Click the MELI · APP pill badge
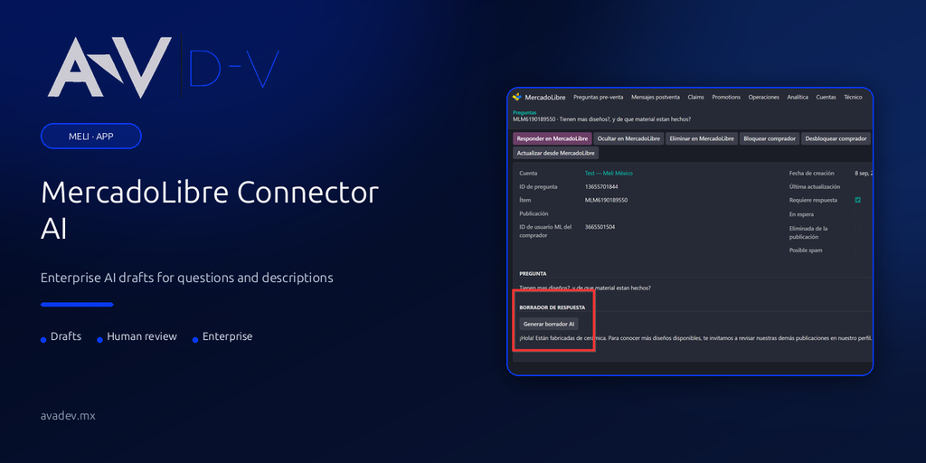The width and height of the screenshot is (926, 463). click(91, 136)
